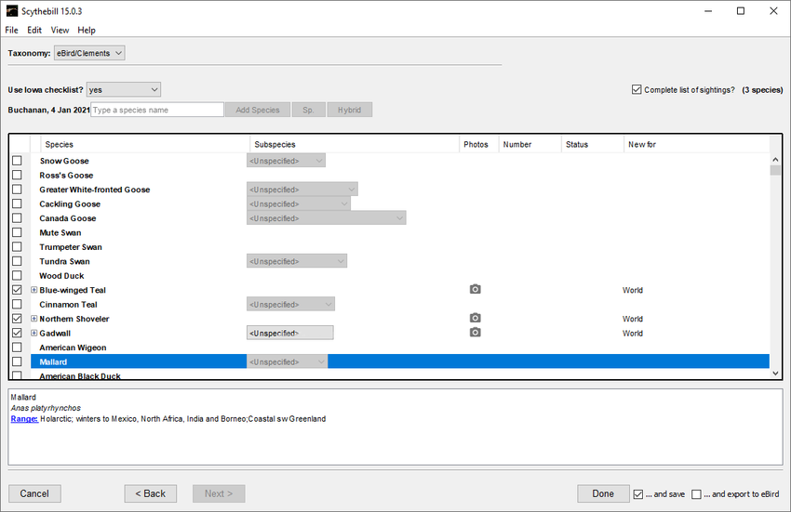Screen dimensions: 791x512
Task: Focus the 'Type a species name' field
Action: [x=156, y=110]
